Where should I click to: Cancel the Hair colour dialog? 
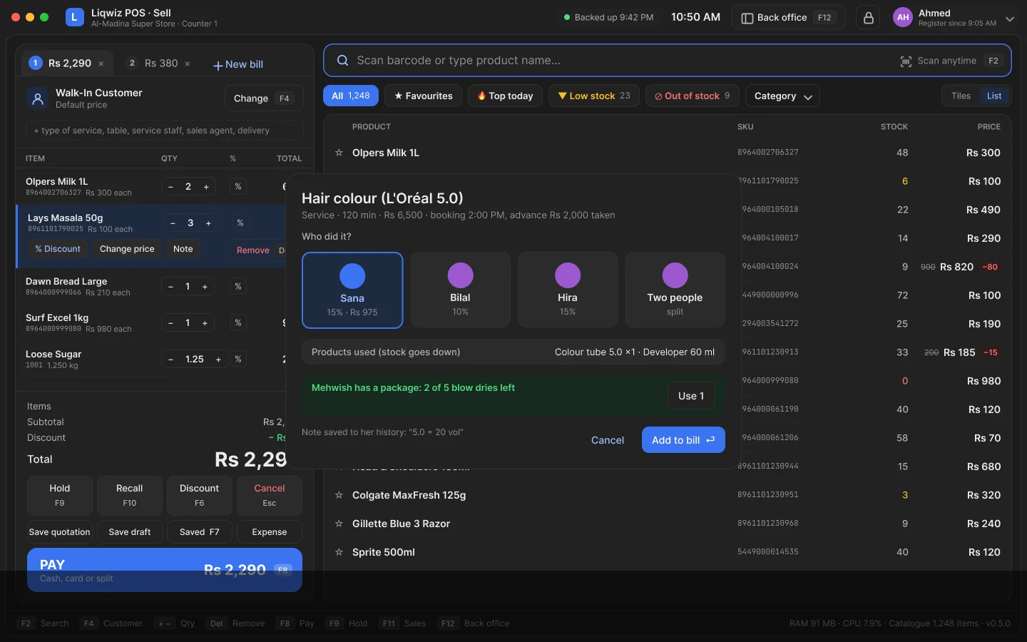(608, 440)
